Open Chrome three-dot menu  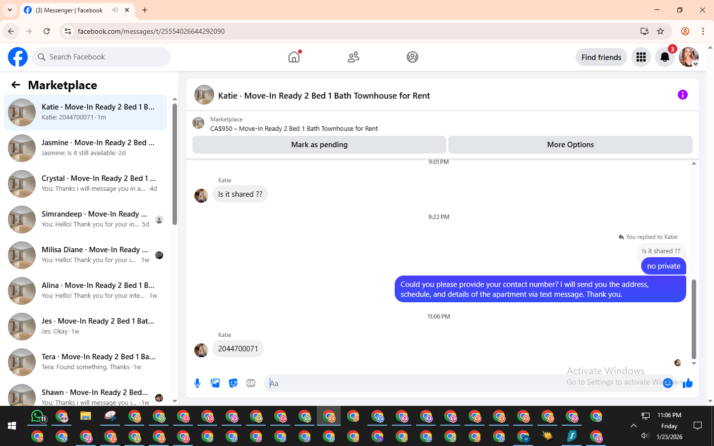[x=703, y=31]
